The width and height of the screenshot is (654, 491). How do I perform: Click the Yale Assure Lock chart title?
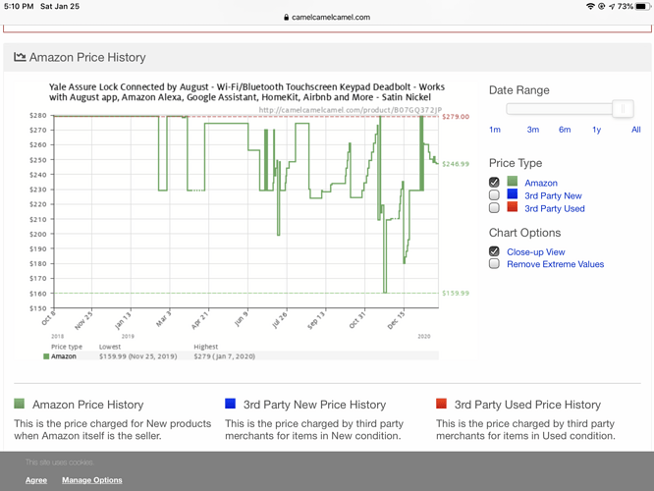[246, 92]
